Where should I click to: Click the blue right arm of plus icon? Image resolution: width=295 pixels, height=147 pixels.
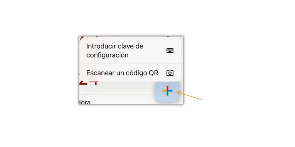pyautogui.click(x=170, y=91)
